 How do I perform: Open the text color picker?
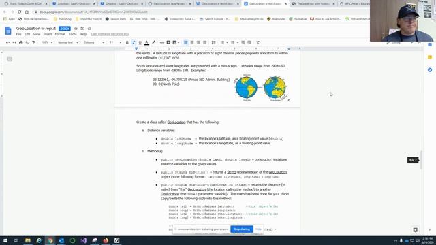pyautogui.click(x=146, y=42)
